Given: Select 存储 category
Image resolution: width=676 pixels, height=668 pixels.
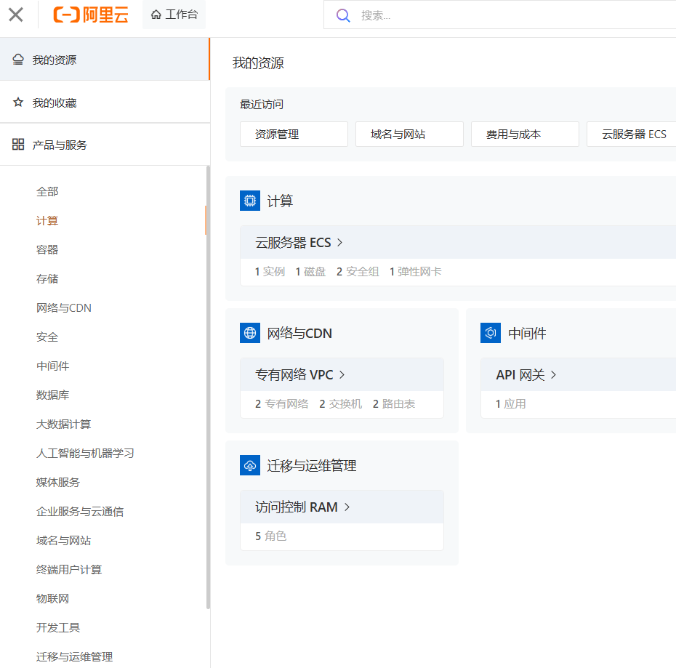Looking at the screenshot, I should pos(47,278).
